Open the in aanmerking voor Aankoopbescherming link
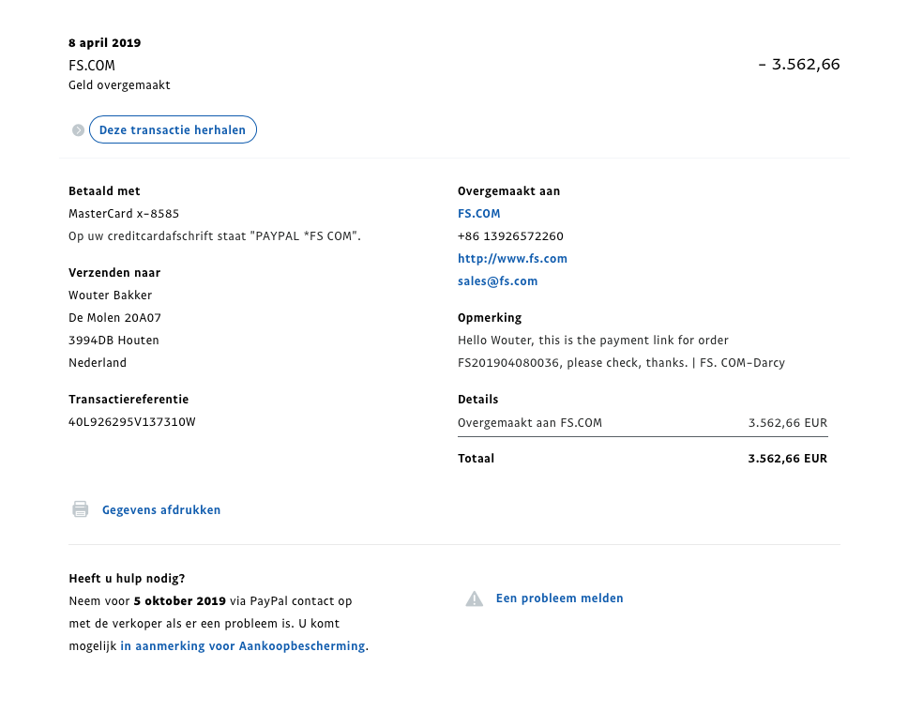Viewport: 923px width, 727px height. (242, 646)
